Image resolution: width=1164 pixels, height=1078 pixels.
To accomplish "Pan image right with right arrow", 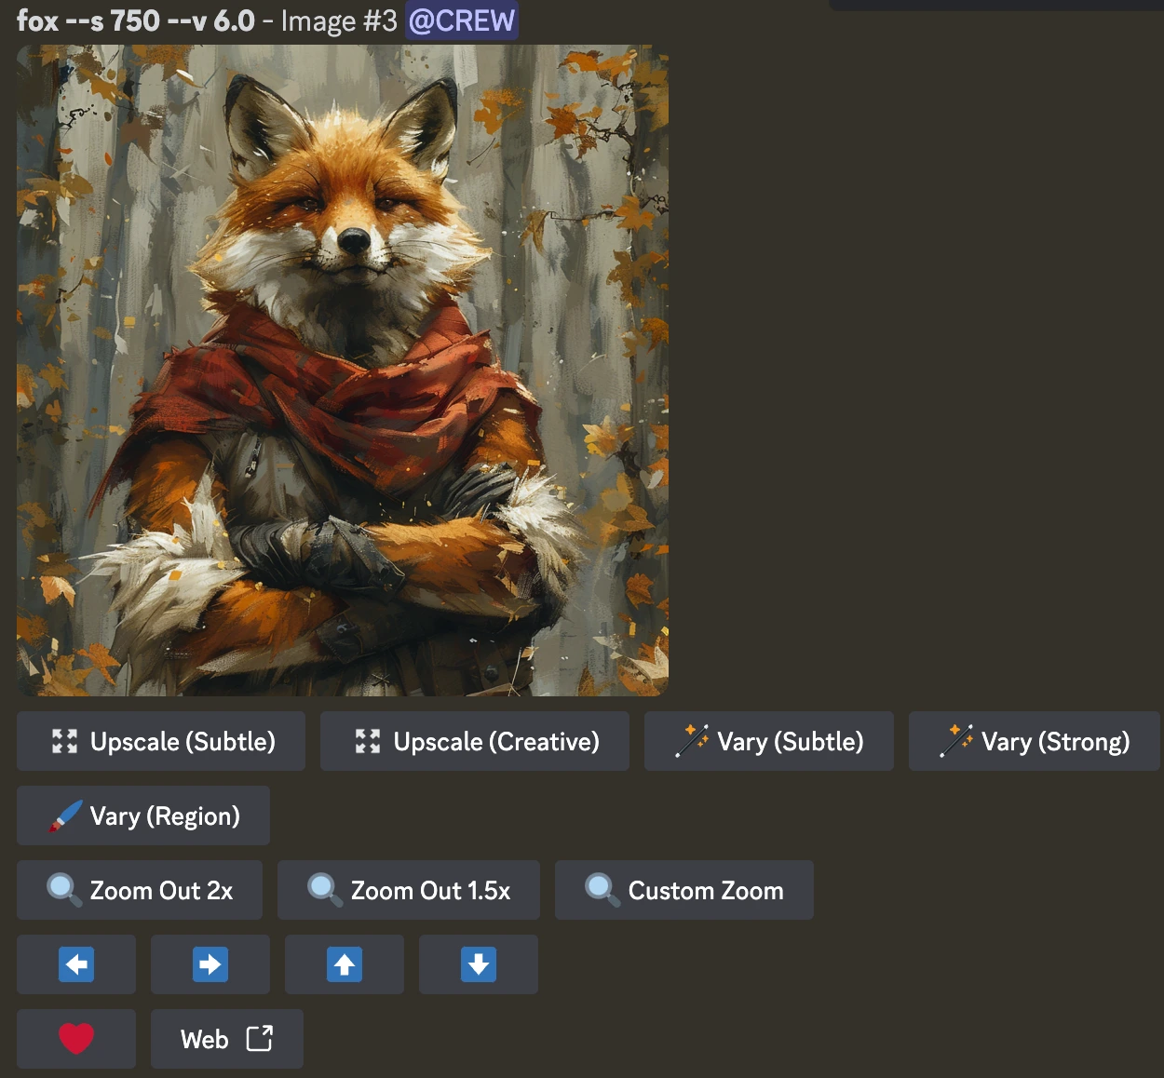I will tap(210, 964).
